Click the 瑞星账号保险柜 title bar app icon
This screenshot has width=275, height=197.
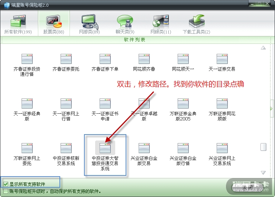tap(7, 5)
